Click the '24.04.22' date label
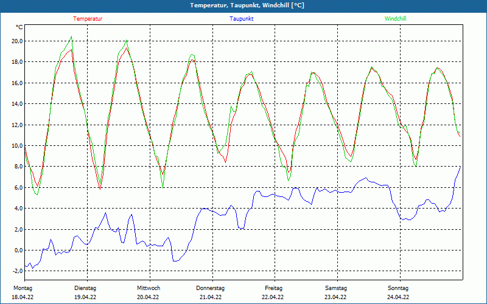 click(398, 297)
